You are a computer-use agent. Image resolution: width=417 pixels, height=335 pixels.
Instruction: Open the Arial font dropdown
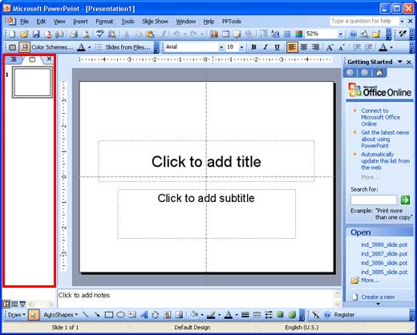click(x=221, y=47)
